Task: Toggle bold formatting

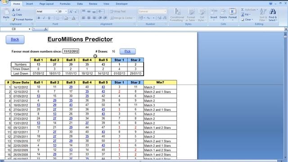Action: pos(39,18)
